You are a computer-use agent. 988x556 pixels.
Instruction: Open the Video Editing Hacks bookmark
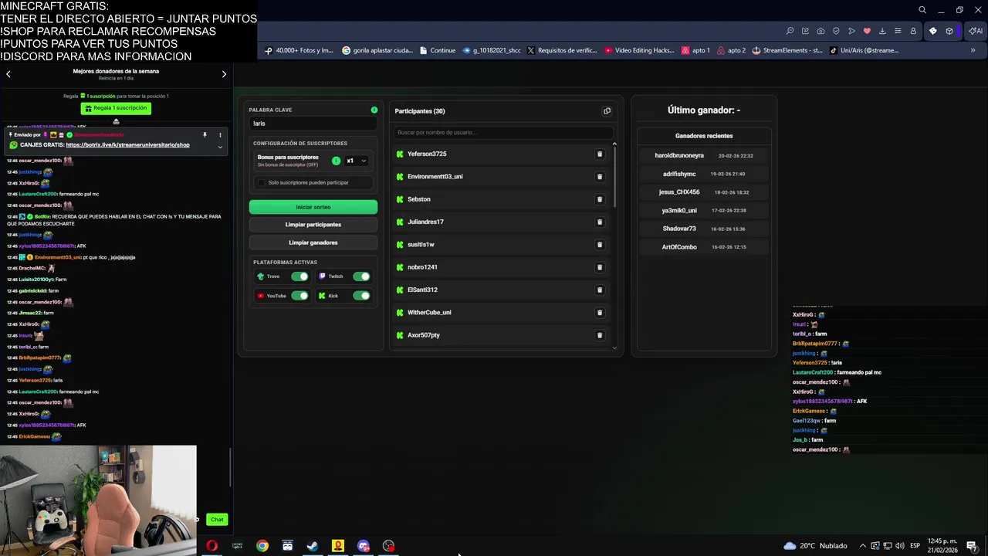coord(639,50)
